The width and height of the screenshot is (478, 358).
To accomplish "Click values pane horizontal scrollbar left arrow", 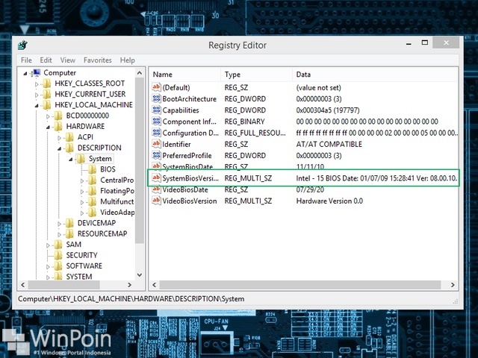I will [155, 285].
